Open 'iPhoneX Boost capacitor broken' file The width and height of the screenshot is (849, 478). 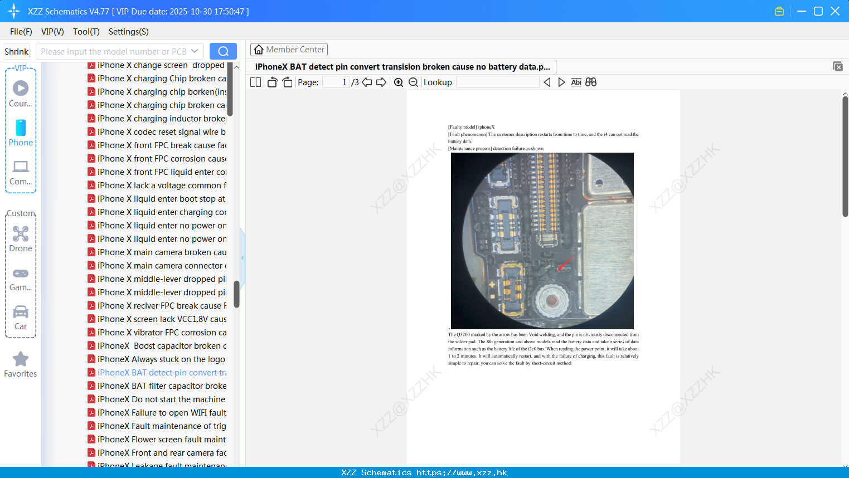pos(157,346)
